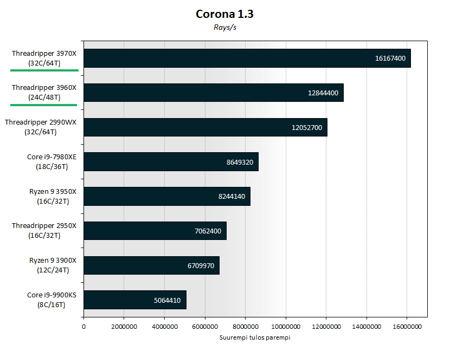Select the Threadripper 2990WX label
This screenshot has width=450, height=351.
click(x=41, y=127)
